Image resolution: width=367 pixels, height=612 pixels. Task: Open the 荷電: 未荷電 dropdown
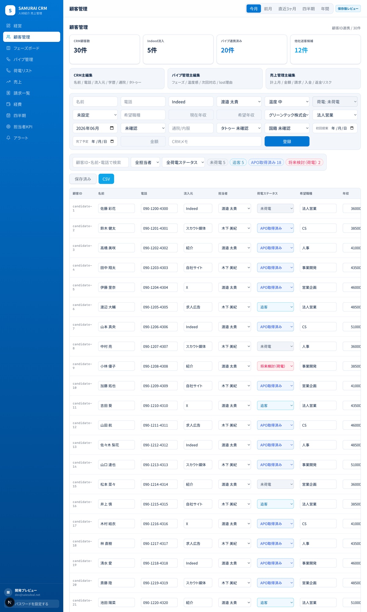click(335, 102)
